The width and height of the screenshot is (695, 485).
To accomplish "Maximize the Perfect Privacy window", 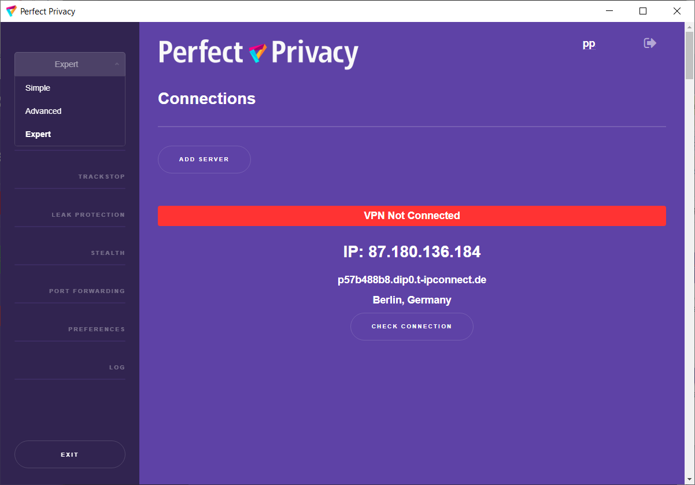I will click(643, 11).
